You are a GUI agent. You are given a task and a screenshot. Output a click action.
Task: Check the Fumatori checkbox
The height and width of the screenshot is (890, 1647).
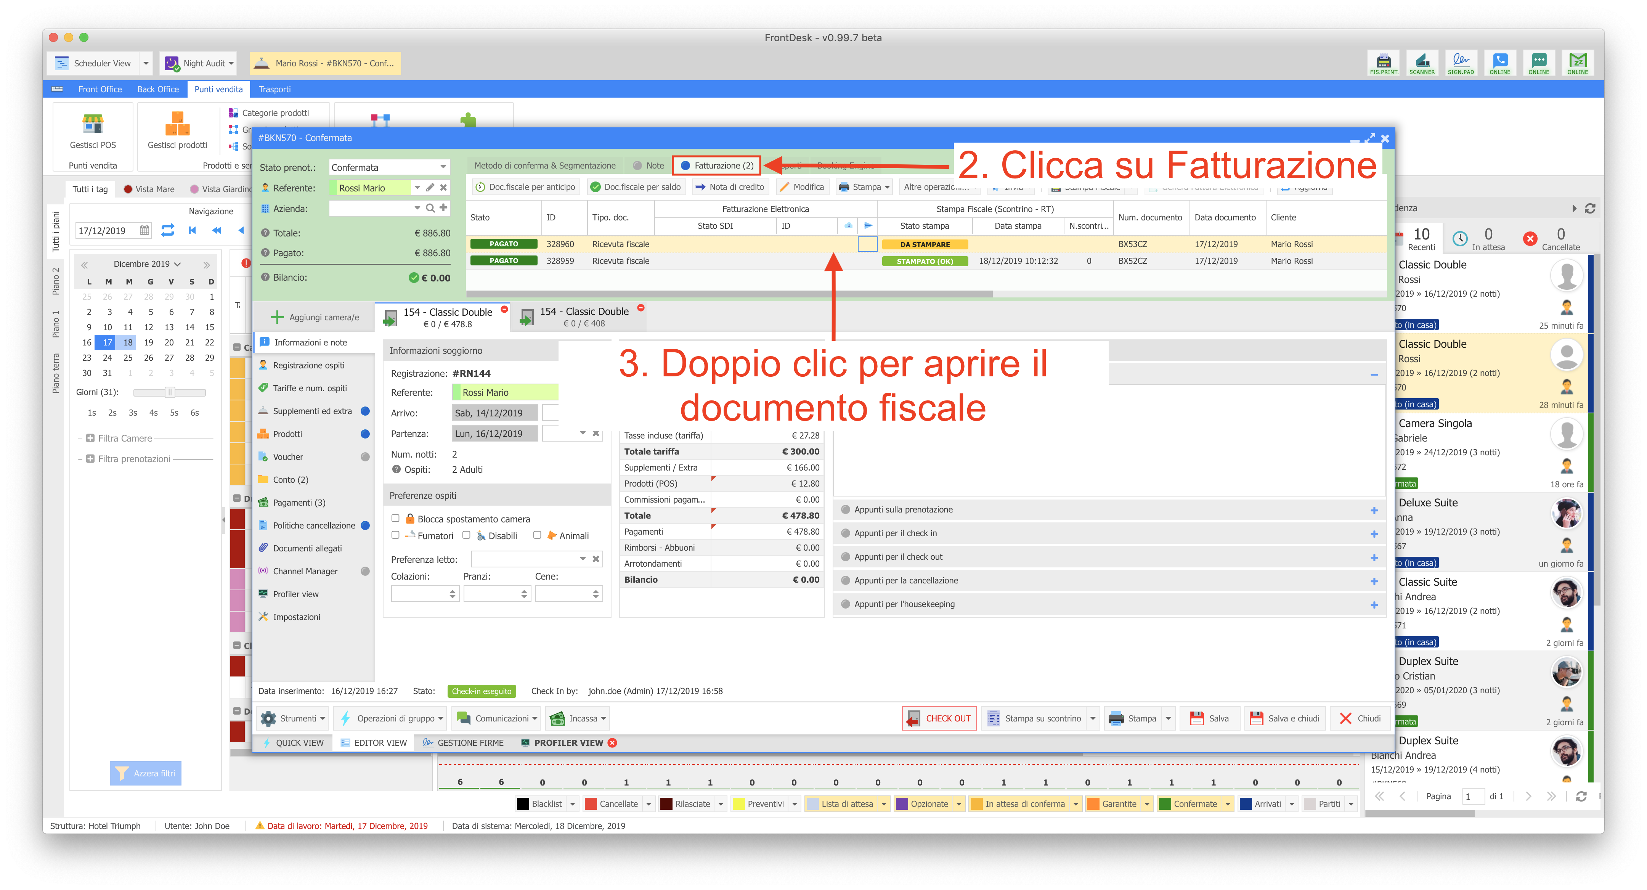pos(395,535)
